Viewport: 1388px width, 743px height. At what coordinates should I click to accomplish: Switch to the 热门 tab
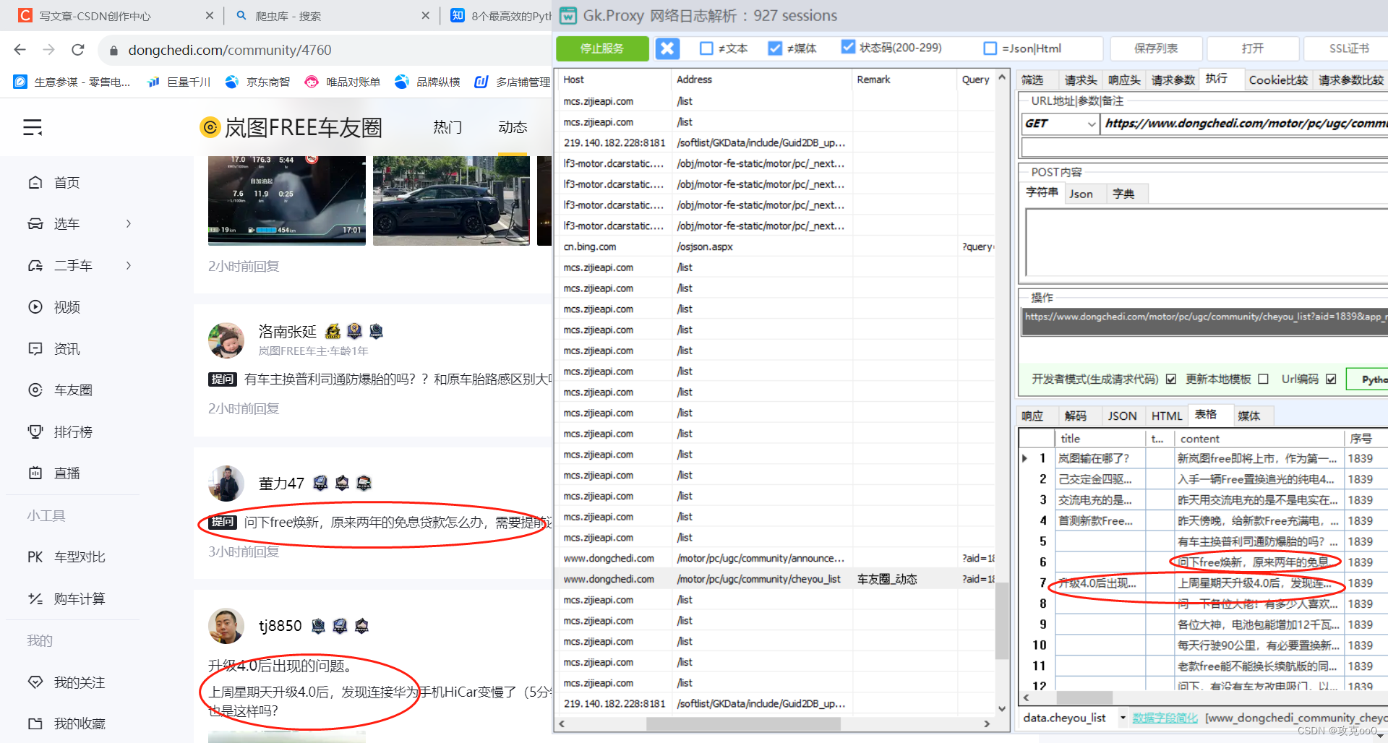click(447, 127)
